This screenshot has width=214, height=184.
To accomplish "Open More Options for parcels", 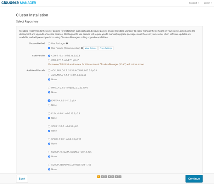I will (90, 48).
